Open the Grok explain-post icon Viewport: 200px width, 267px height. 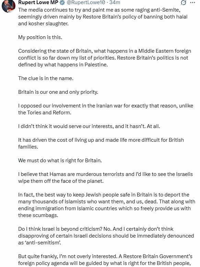184,2
